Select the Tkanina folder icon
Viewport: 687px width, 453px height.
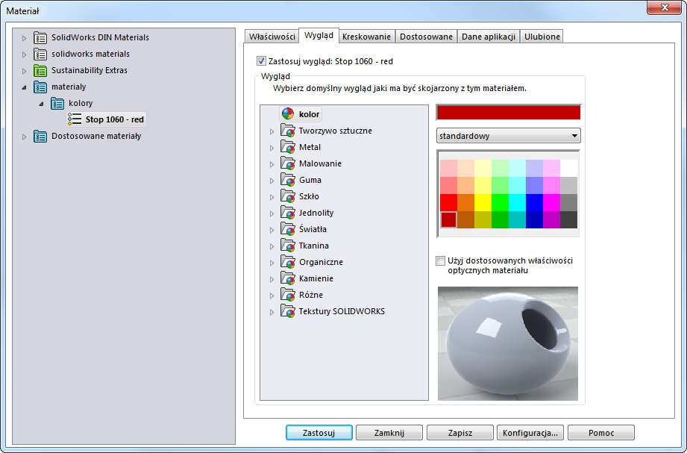(x=288, y=246)
